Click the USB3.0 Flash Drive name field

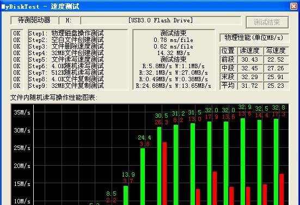pos(161,20)
